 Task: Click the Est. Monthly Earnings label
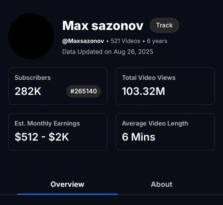coord(47,123)
